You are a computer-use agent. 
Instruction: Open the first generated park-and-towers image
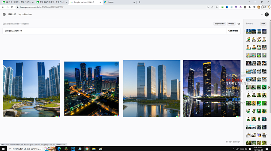tap(31, 89)
